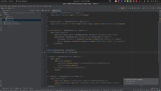The width and height of the screenshot is (161, 91).
Task: Open the Run menu
Action: tap(34, 6)
